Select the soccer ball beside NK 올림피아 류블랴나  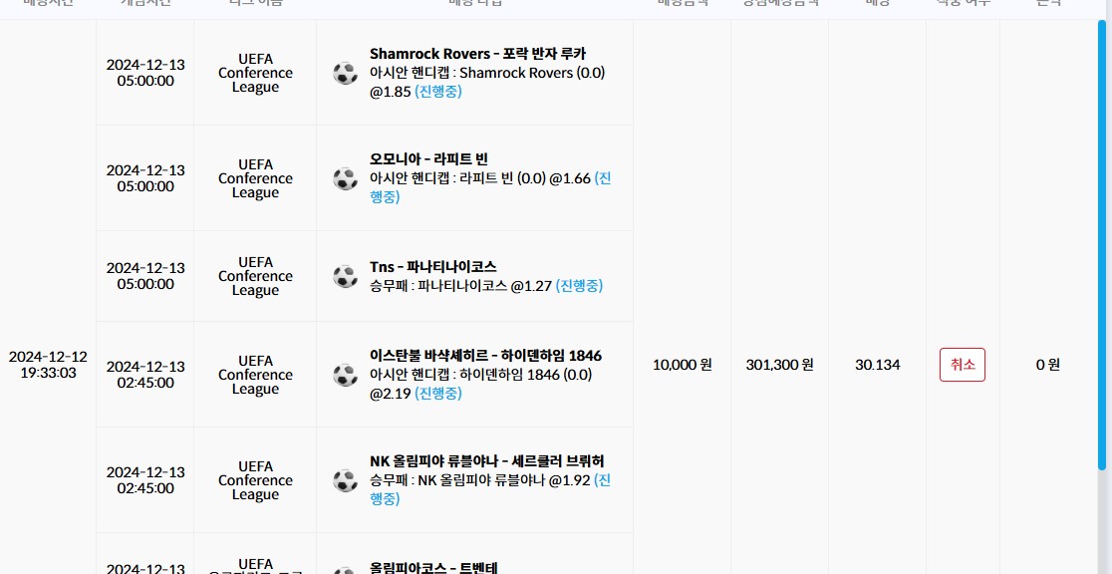[345, 480]
